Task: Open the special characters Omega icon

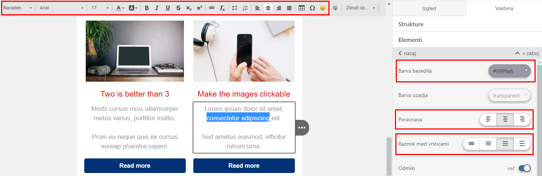Action: pyautogui.click(x=312, y=8)
